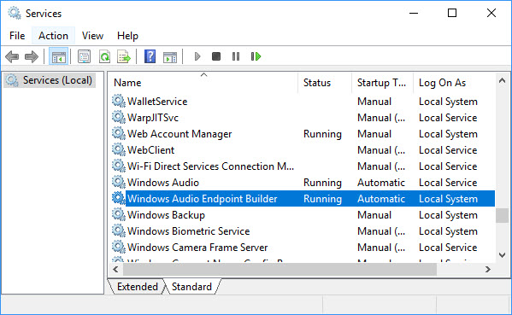Select the Windows Audio Endpoint Builder name
Viewport: 512px width, 315px height.
coord(202,199)
